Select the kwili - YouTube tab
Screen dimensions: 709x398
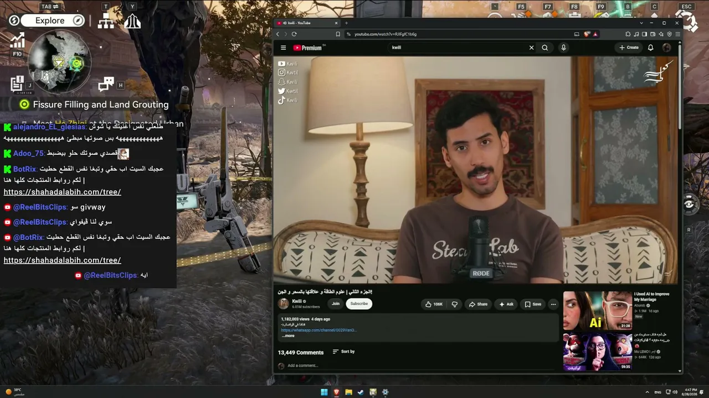pos(307,23)
